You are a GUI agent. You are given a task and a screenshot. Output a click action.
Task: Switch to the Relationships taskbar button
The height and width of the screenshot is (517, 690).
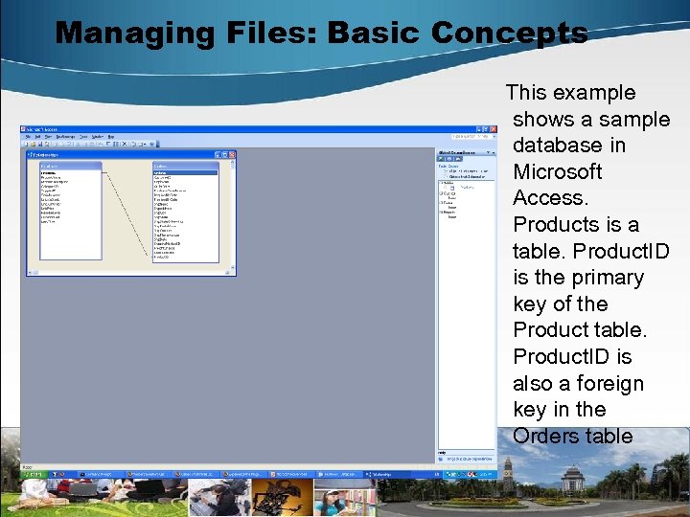click(x=385, y=474)
